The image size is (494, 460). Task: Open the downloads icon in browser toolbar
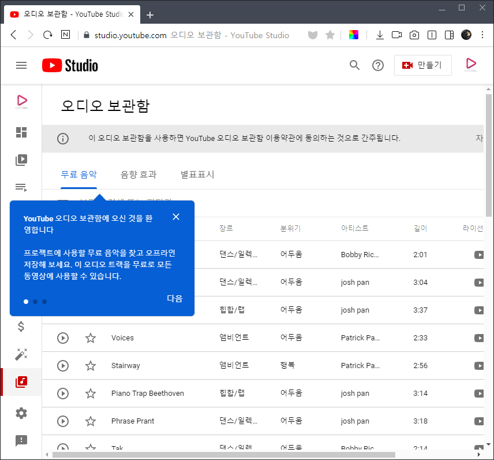[380, 35]
